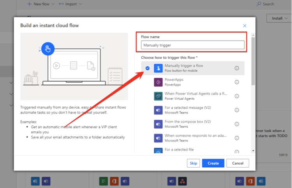Click Teams icon for adaptive card response
Viewport: 292px width, 188px height.
158,138
